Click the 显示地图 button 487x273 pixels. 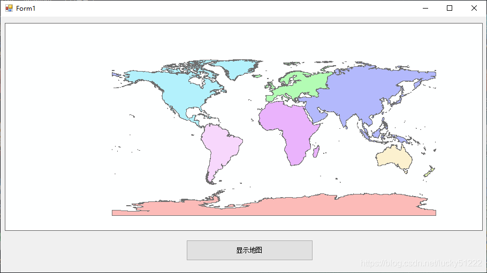(249, 250)
